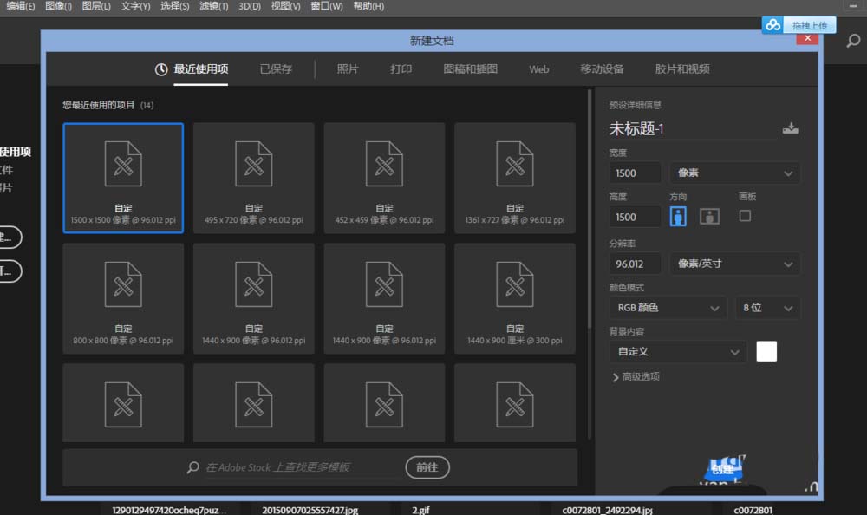This screenshot has height=515, width=867.
Task: Open the 3D(D) menu
Action: click(250, 6)
